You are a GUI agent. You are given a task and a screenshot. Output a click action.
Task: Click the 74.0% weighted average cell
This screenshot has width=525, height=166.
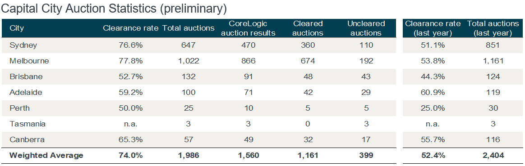point(131,155)
